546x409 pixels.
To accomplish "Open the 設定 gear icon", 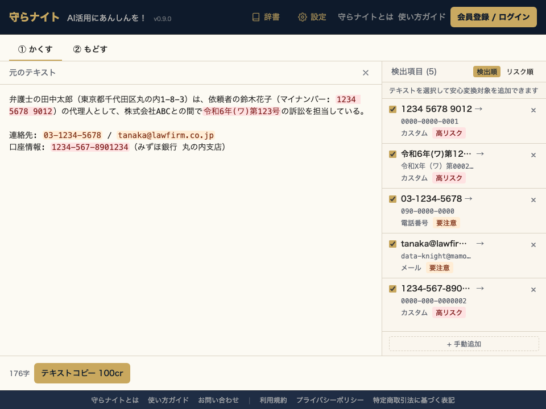I will click(x=302, y=17).
